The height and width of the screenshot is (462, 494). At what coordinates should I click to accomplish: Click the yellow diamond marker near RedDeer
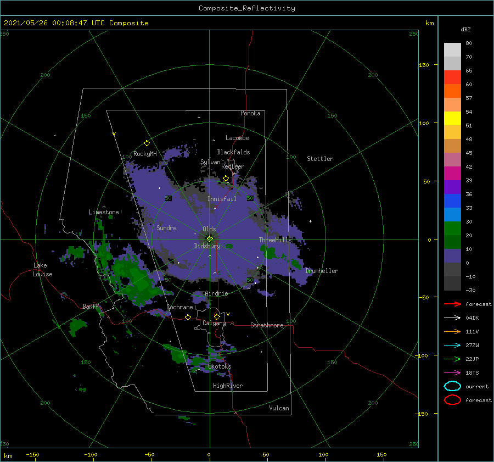[226, 179]
